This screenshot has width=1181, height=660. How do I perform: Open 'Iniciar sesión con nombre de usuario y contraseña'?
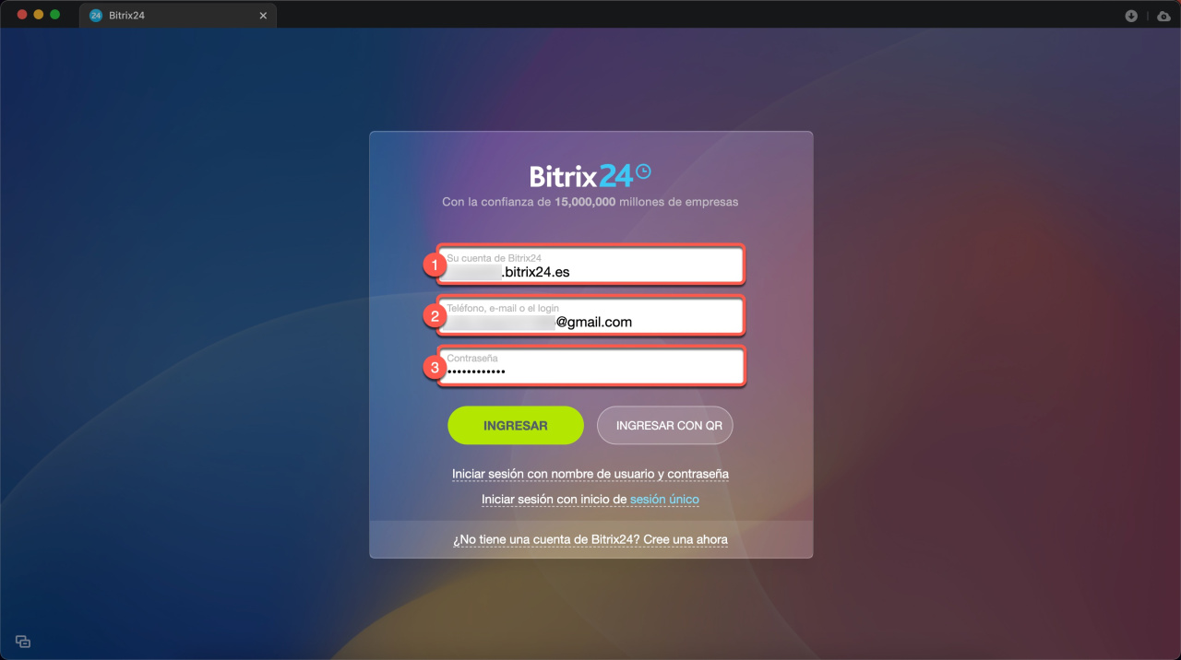[590, 474]
